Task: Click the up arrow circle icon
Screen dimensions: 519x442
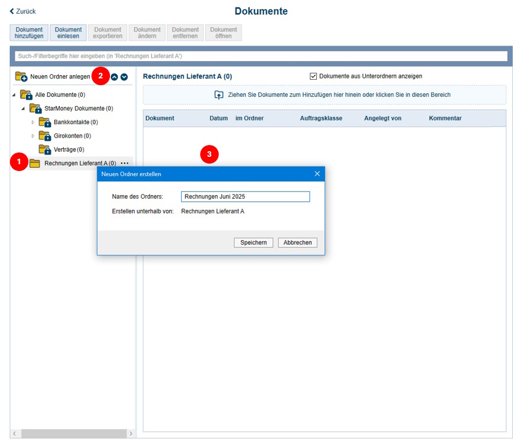Action: (114, 77)
